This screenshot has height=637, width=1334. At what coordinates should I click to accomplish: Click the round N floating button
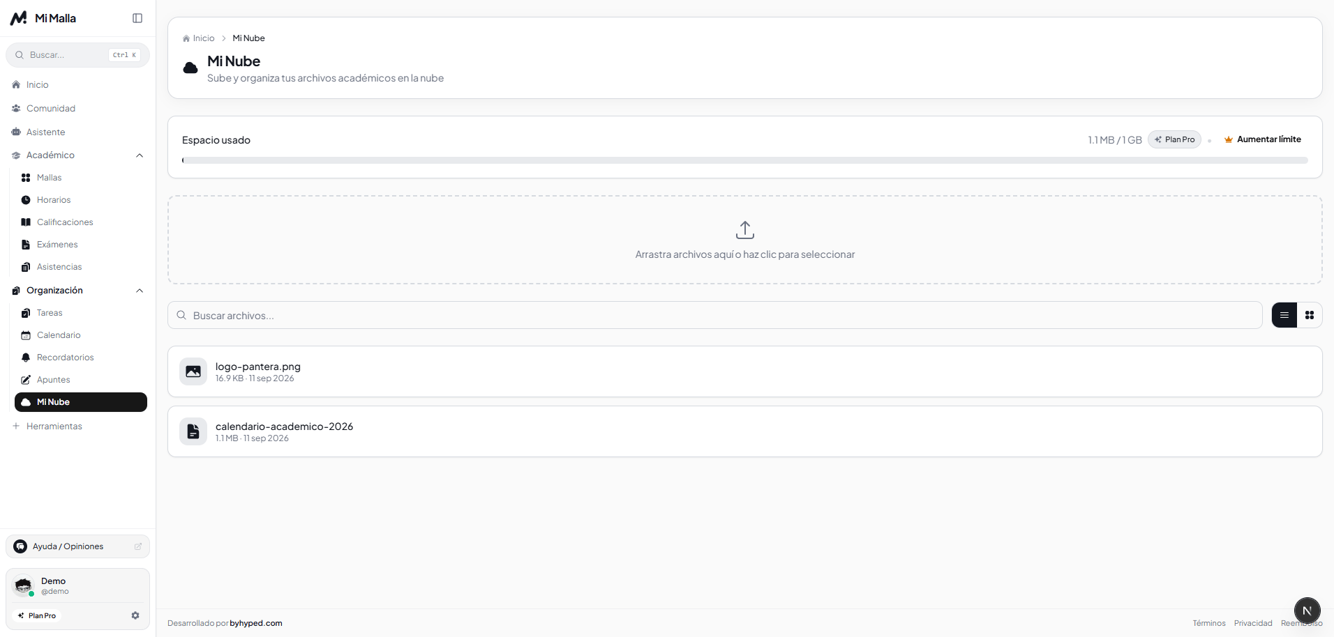coord(1307,611)
